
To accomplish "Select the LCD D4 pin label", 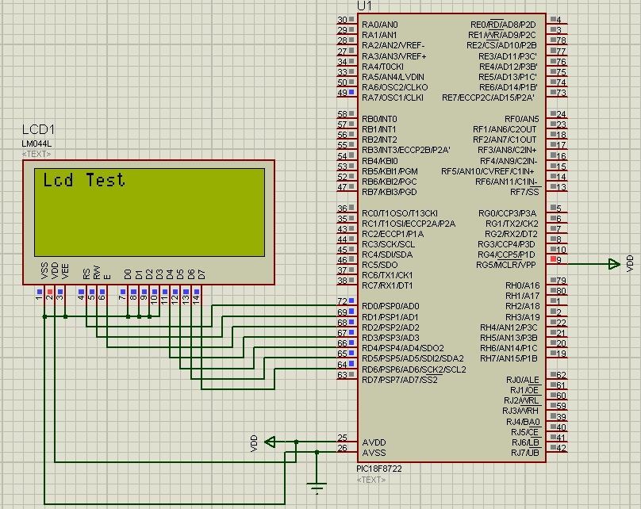I will pos(170,274).
